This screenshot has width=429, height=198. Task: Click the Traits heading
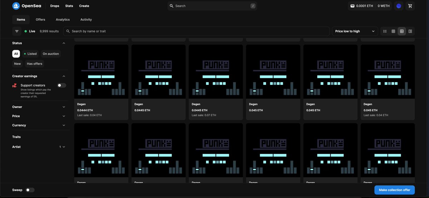16,137
